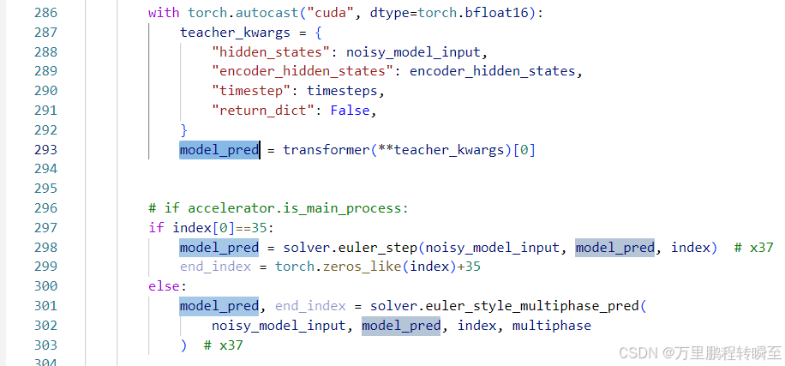785x366 pixels.
Task: Click the 'timesteps' variable on line 290
Action: (342, 91)
